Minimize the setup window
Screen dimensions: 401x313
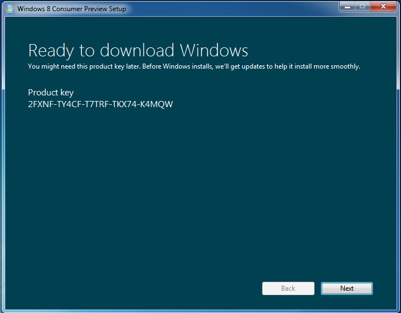[x=347, y=6]
